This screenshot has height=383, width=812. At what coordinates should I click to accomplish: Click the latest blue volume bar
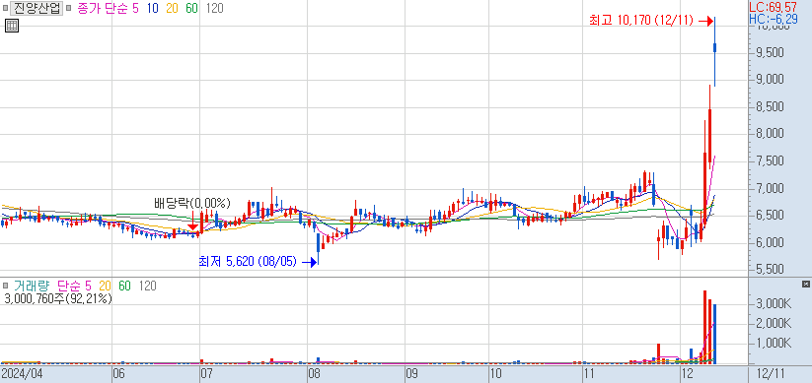coord(714,334)
